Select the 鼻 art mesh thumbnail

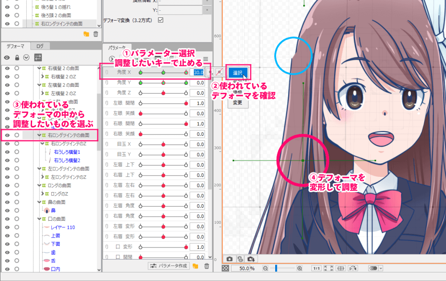click(x=47, y=210)
